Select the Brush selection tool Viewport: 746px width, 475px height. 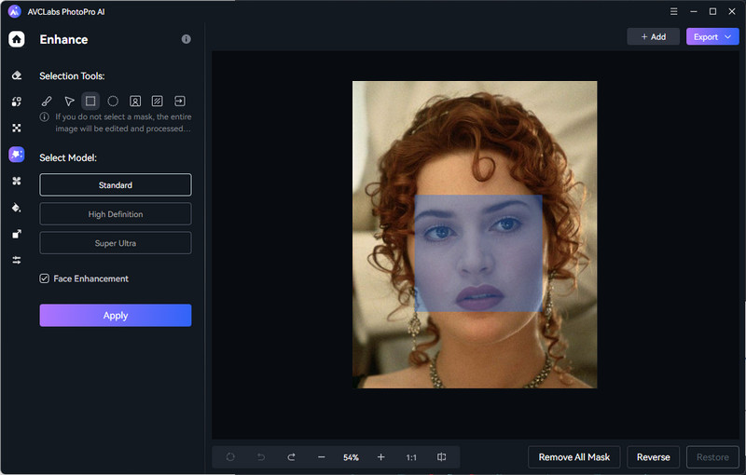tap(47, 102)
